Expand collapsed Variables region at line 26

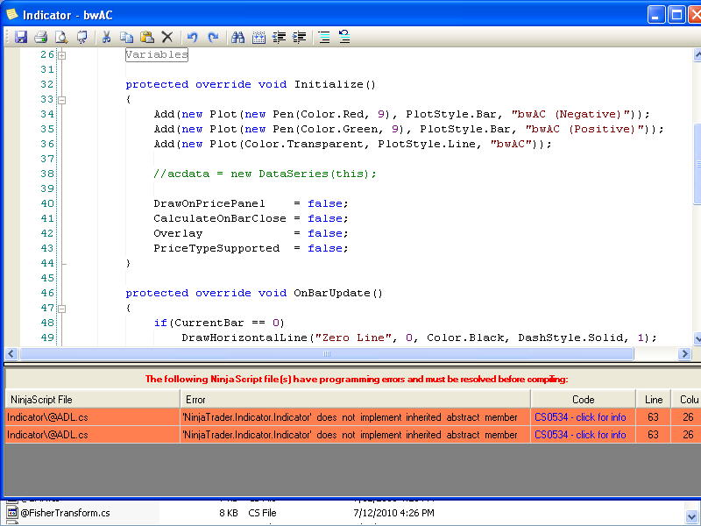point(62,55)
